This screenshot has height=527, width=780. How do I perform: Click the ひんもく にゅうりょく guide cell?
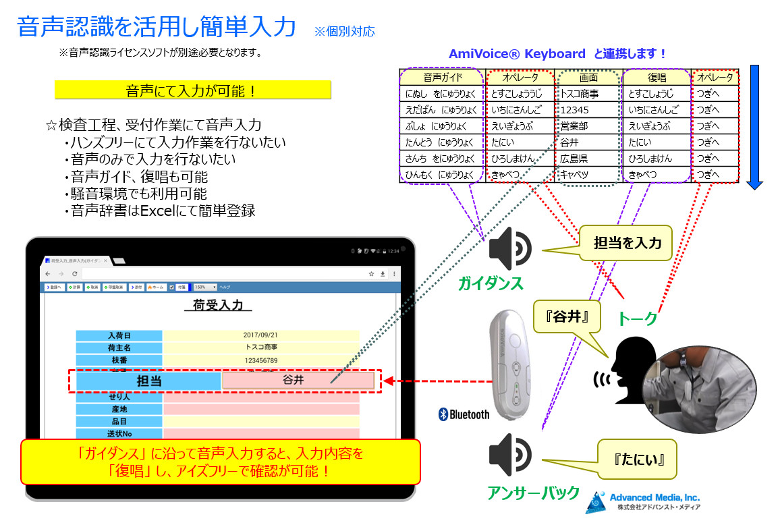pos(443,175)
